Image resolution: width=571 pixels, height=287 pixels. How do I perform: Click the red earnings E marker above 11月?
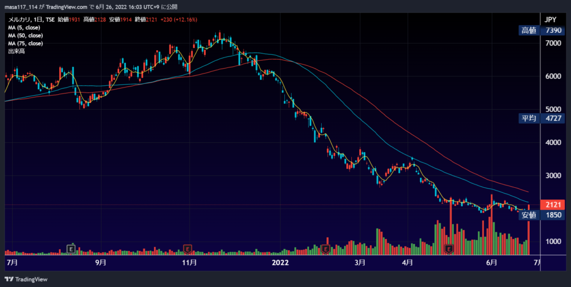pos(187,249)
